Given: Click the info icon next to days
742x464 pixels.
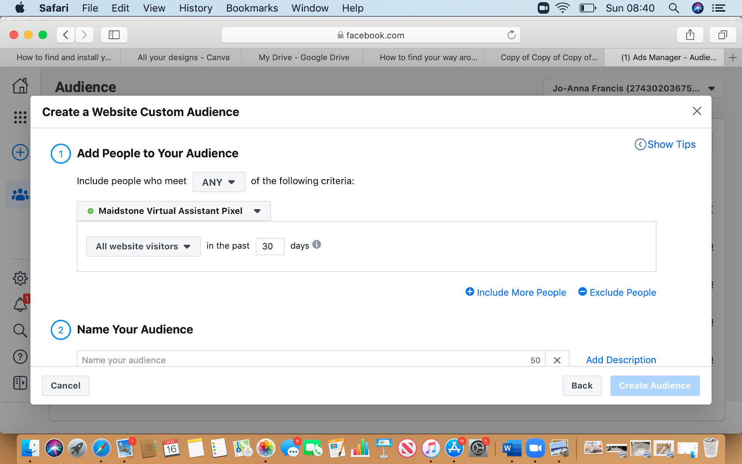Looking at the screenshot, I should 317,245.
